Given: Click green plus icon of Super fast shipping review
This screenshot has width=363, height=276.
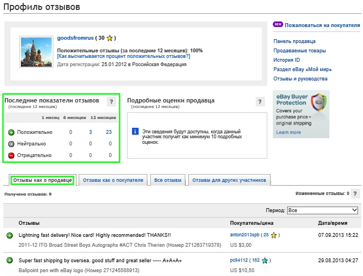Looking at the screenshot, I should (10, 261).
